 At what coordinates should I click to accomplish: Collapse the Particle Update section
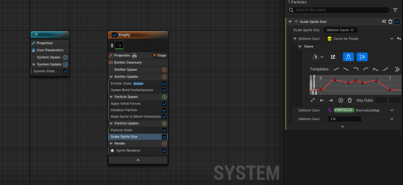coord(111,123)
